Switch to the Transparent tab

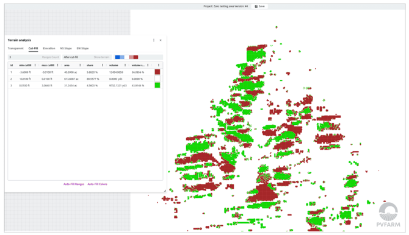tap(16, 49)
